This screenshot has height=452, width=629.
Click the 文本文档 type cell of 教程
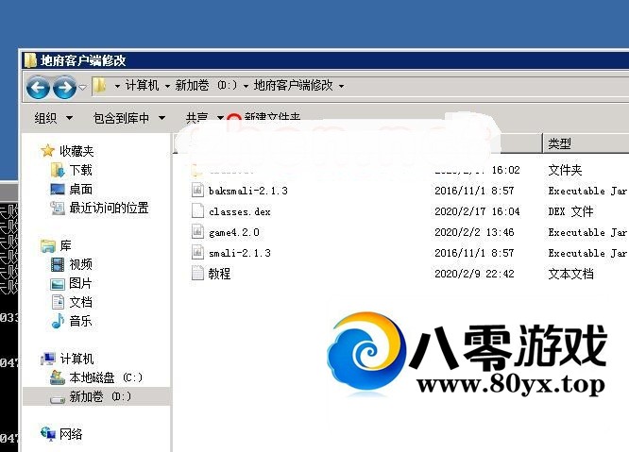(570, 274)
